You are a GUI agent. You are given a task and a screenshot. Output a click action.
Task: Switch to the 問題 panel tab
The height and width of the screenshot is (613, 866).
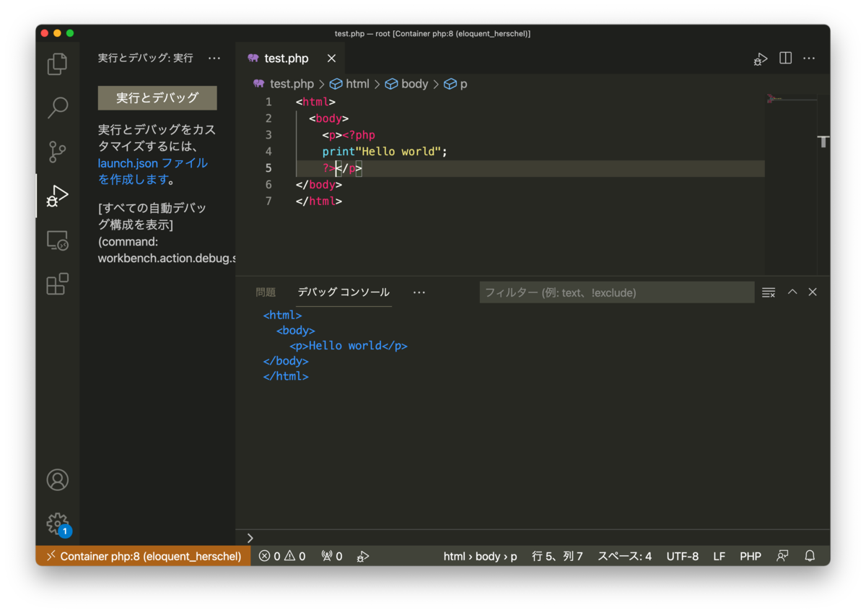point(266,292)
